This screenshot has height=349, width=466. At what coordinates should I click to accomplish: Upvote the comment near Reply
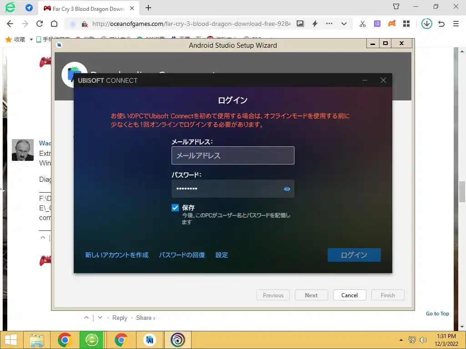coord(86,318)
